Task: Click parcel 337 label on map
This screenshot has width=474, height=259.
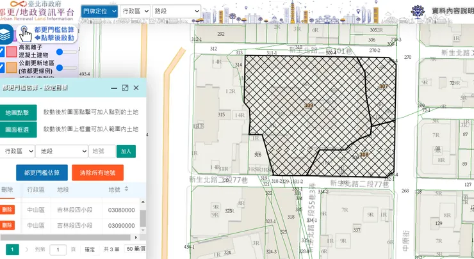Action: pyautogui.click(x=357, y=230)
